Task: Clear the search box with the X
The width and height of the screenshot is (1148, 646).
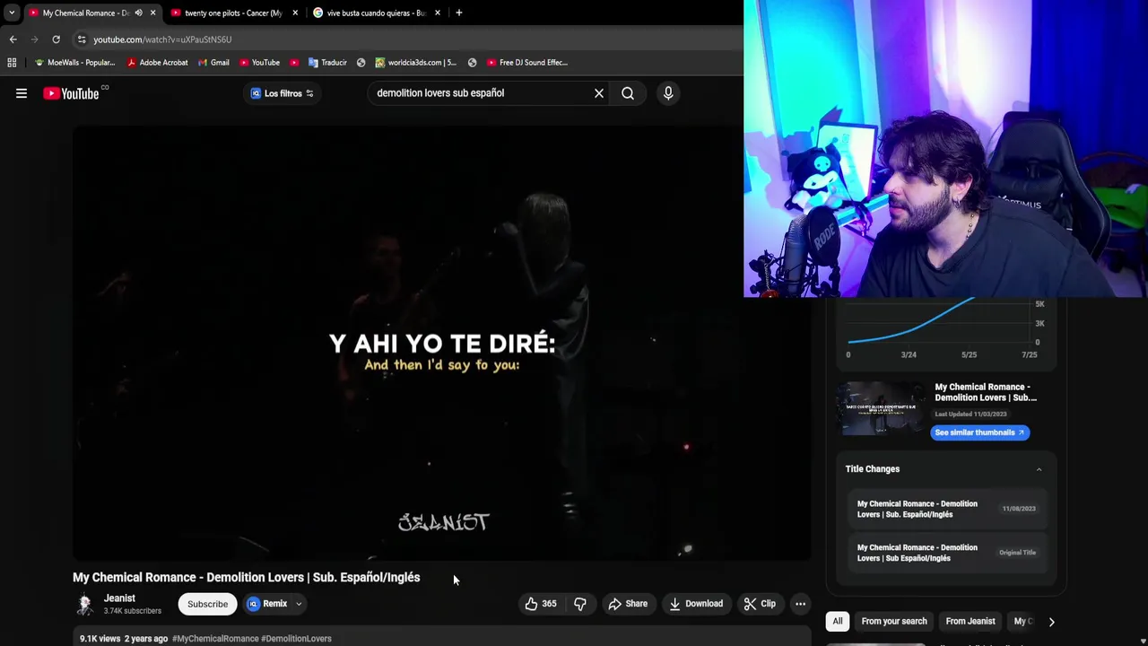Action: coord(599,93)
